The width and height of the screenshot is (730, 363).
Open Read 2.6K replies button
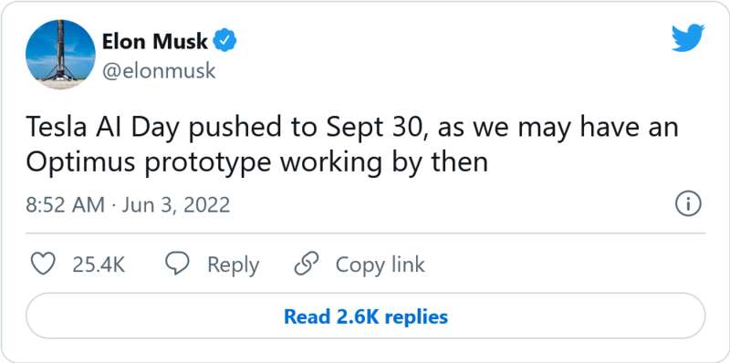click(366, 316)
